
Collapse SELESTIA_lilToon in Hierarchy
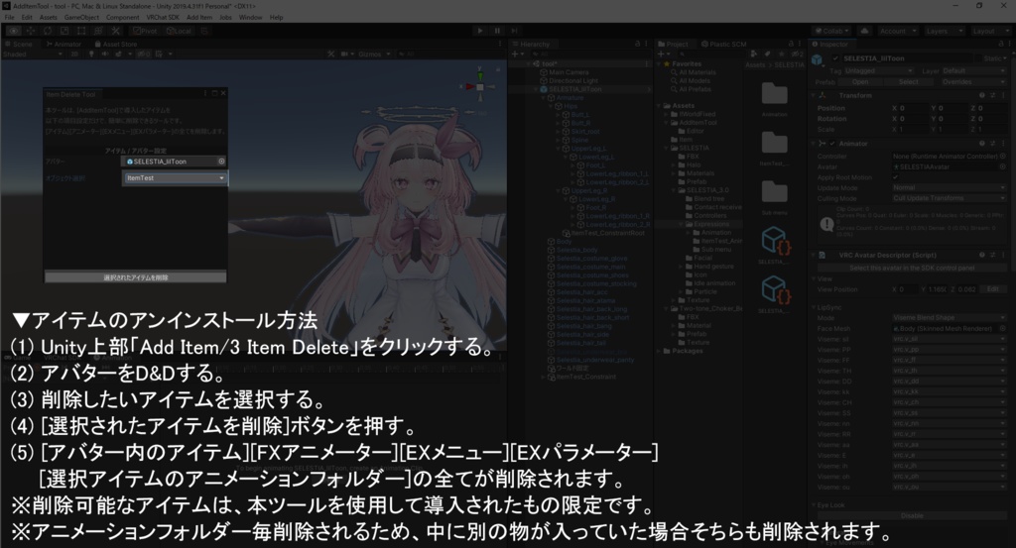(x=536, y=89)
